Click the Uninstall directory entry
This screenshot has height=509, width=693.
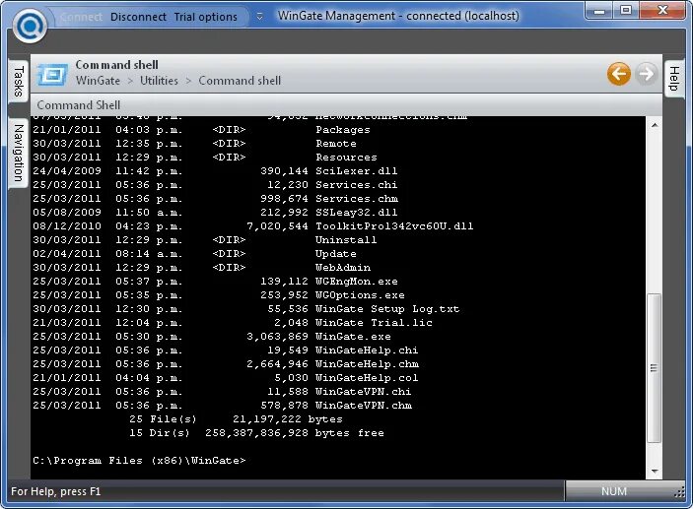click(346, 240)
